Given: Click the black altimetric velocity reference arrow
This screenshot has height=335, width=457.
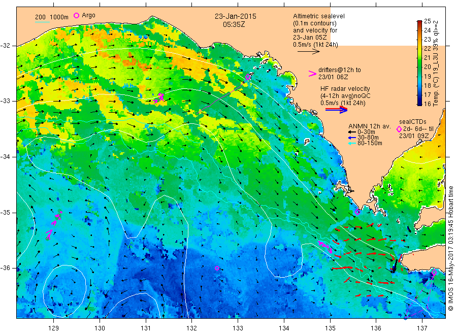Looking at the screenshot, I should (x=308, y=52).
